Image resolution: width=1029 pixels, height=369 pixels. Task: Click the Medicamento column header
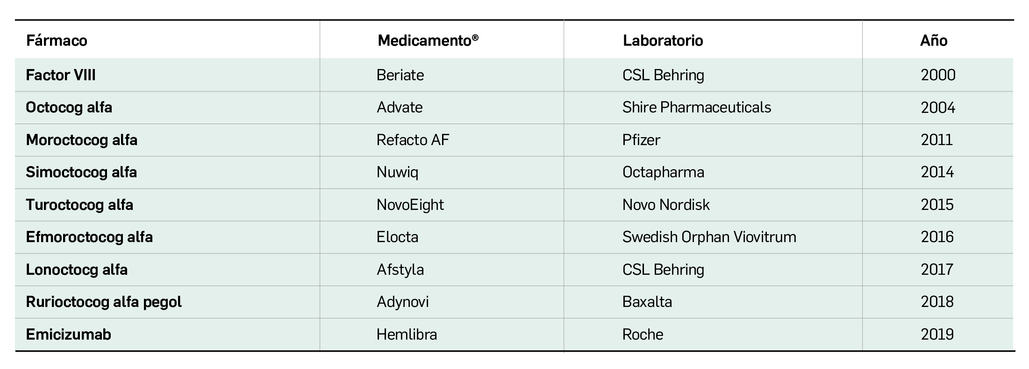(x=428, y=41)
